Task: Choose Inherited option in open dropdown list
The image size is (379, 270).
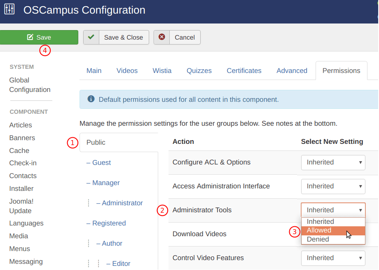Action: click(333, 222)
